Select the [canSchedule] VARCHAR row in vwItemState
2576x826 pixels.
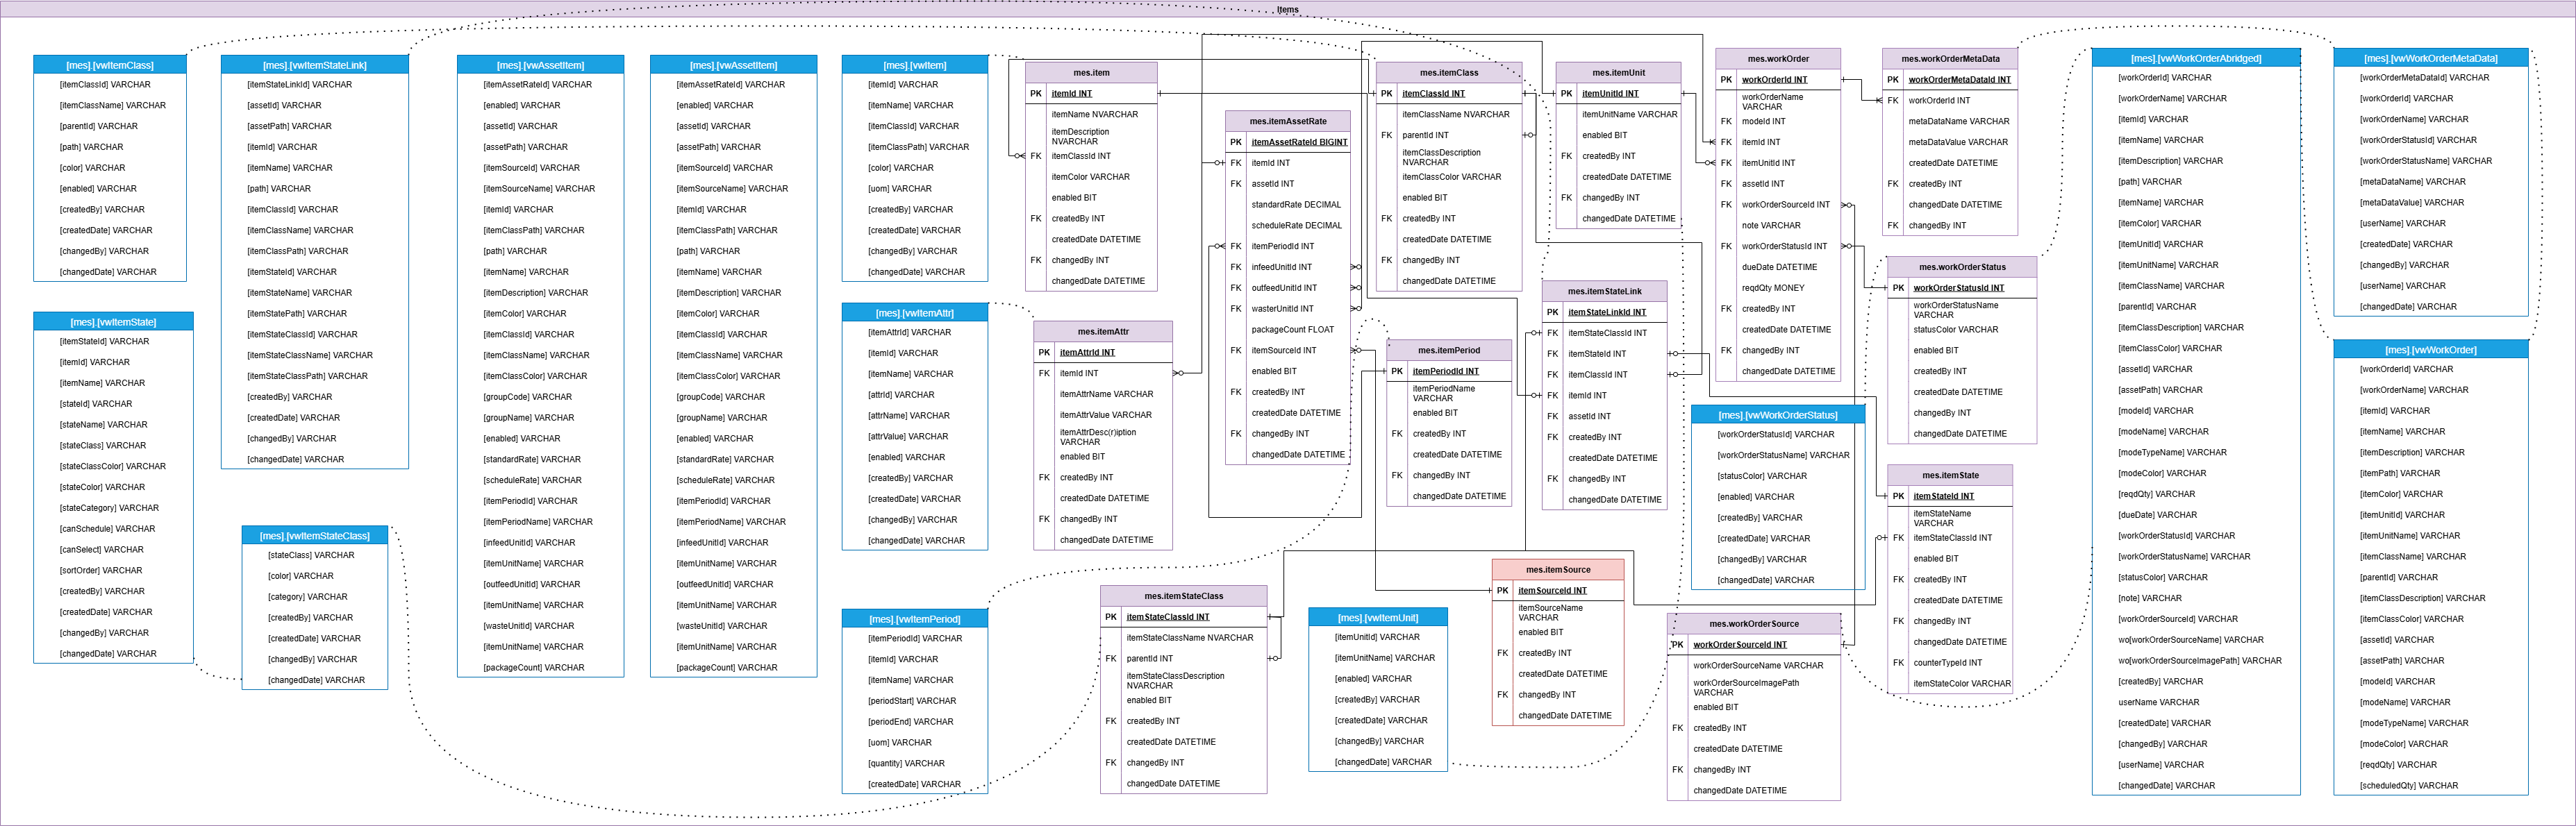click(x=113, y=529)
